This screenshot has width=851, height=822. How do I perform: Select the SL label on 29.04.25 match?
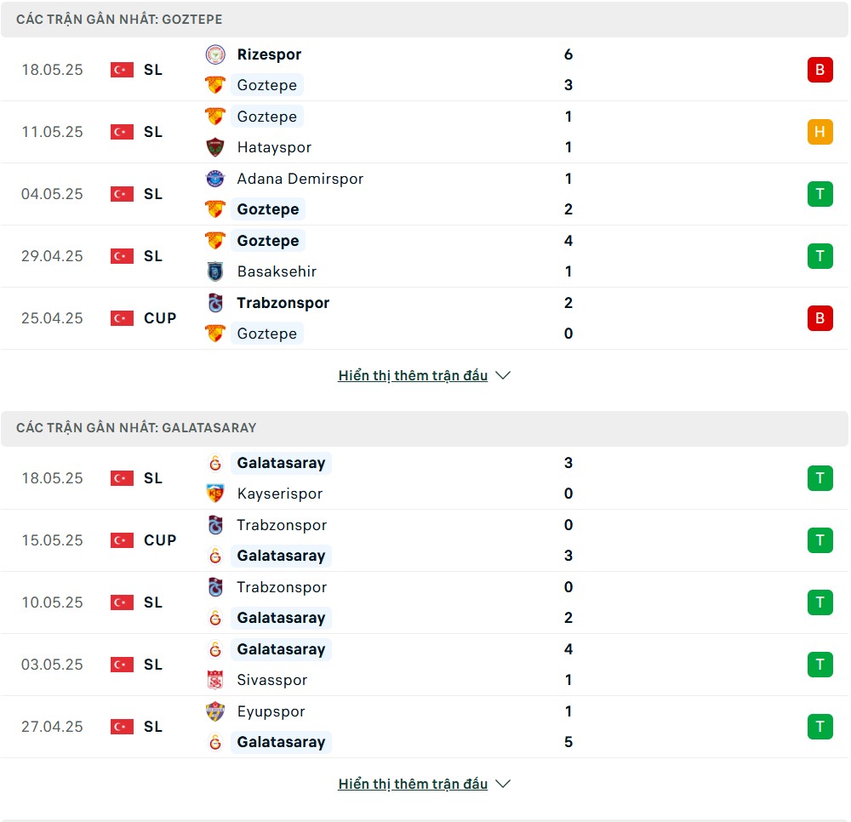click(x=153, y=256)
